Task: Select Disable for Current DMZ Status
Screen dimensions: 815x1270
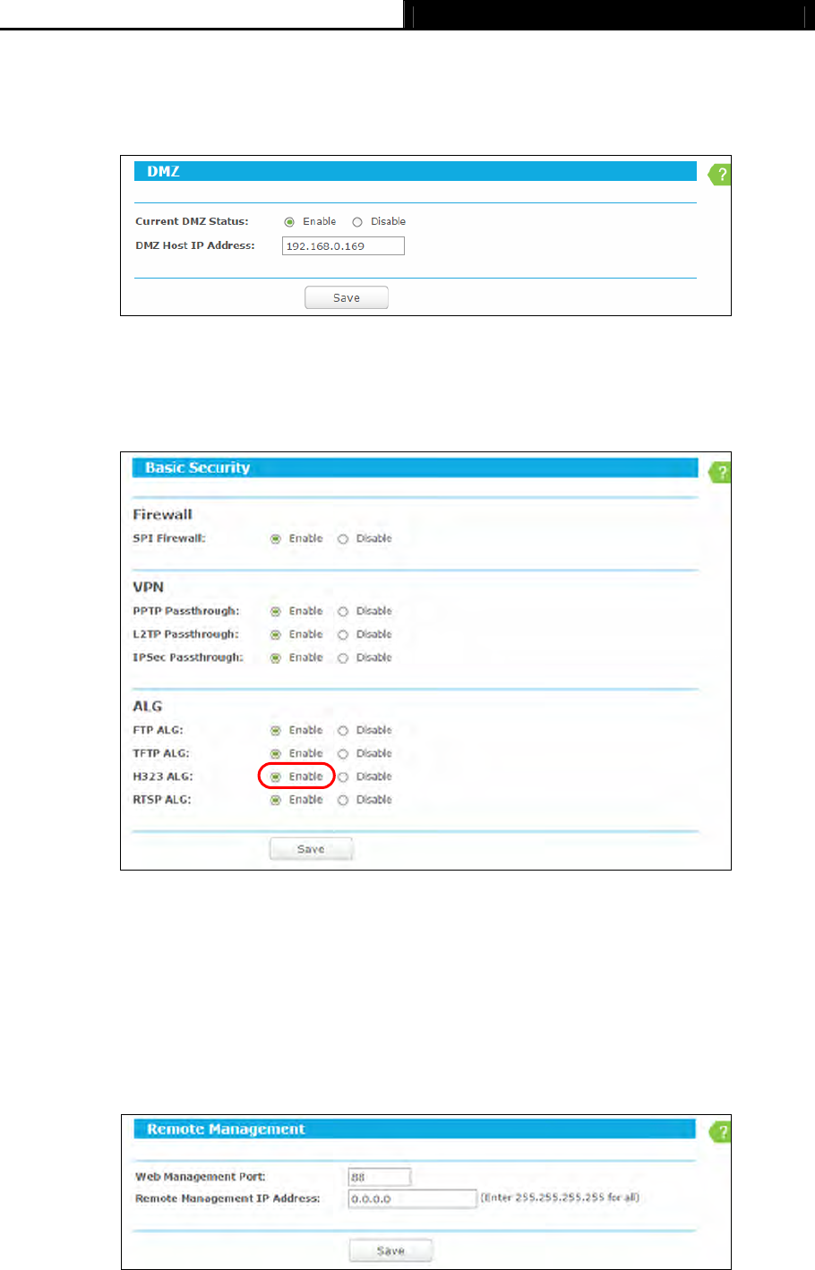Action: tap(357, 222)
